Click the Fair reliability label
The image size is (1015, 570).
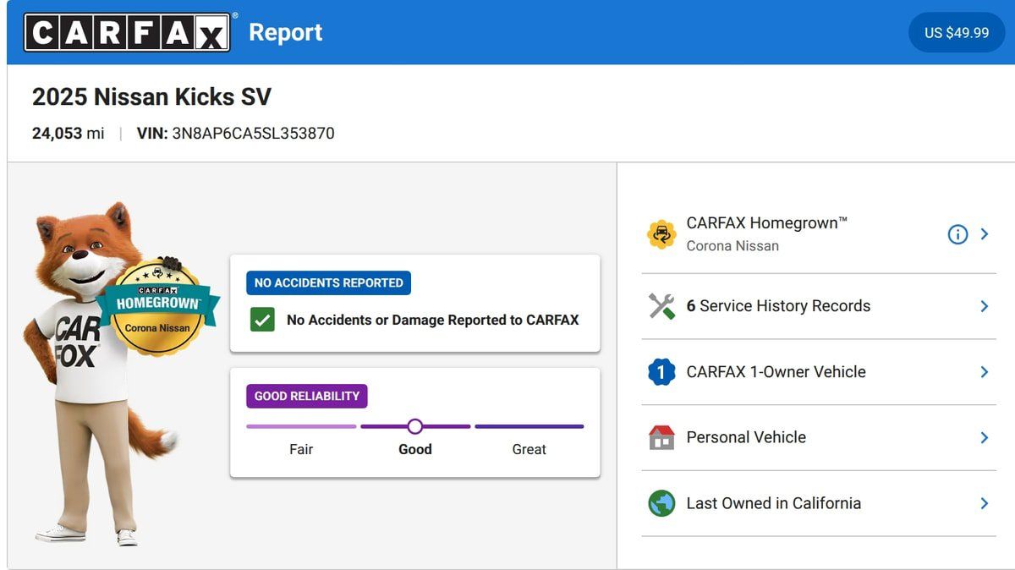point(301,449)
